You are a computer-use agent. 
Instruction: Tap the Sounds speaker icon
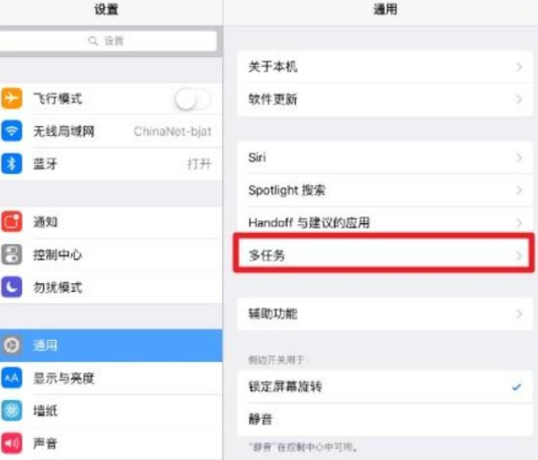tap(12, 443)
